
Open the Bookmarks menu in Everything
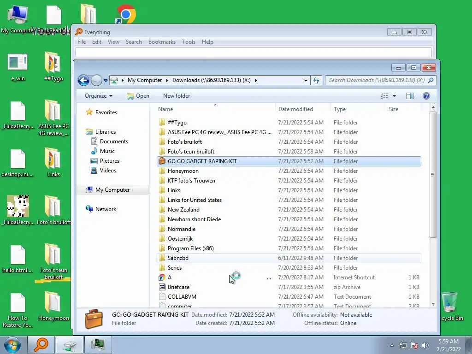tap(162, 42)
